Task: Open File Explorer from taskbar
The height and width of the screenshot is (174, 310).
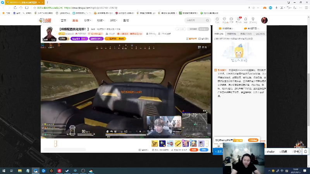Action: 20,171
